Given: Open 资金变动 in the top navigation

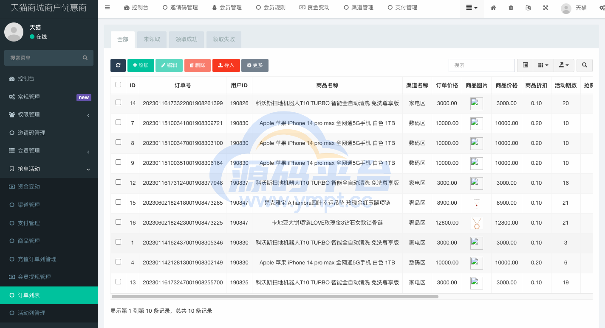Looking at the screenshot, I should (x=314, y=8).
